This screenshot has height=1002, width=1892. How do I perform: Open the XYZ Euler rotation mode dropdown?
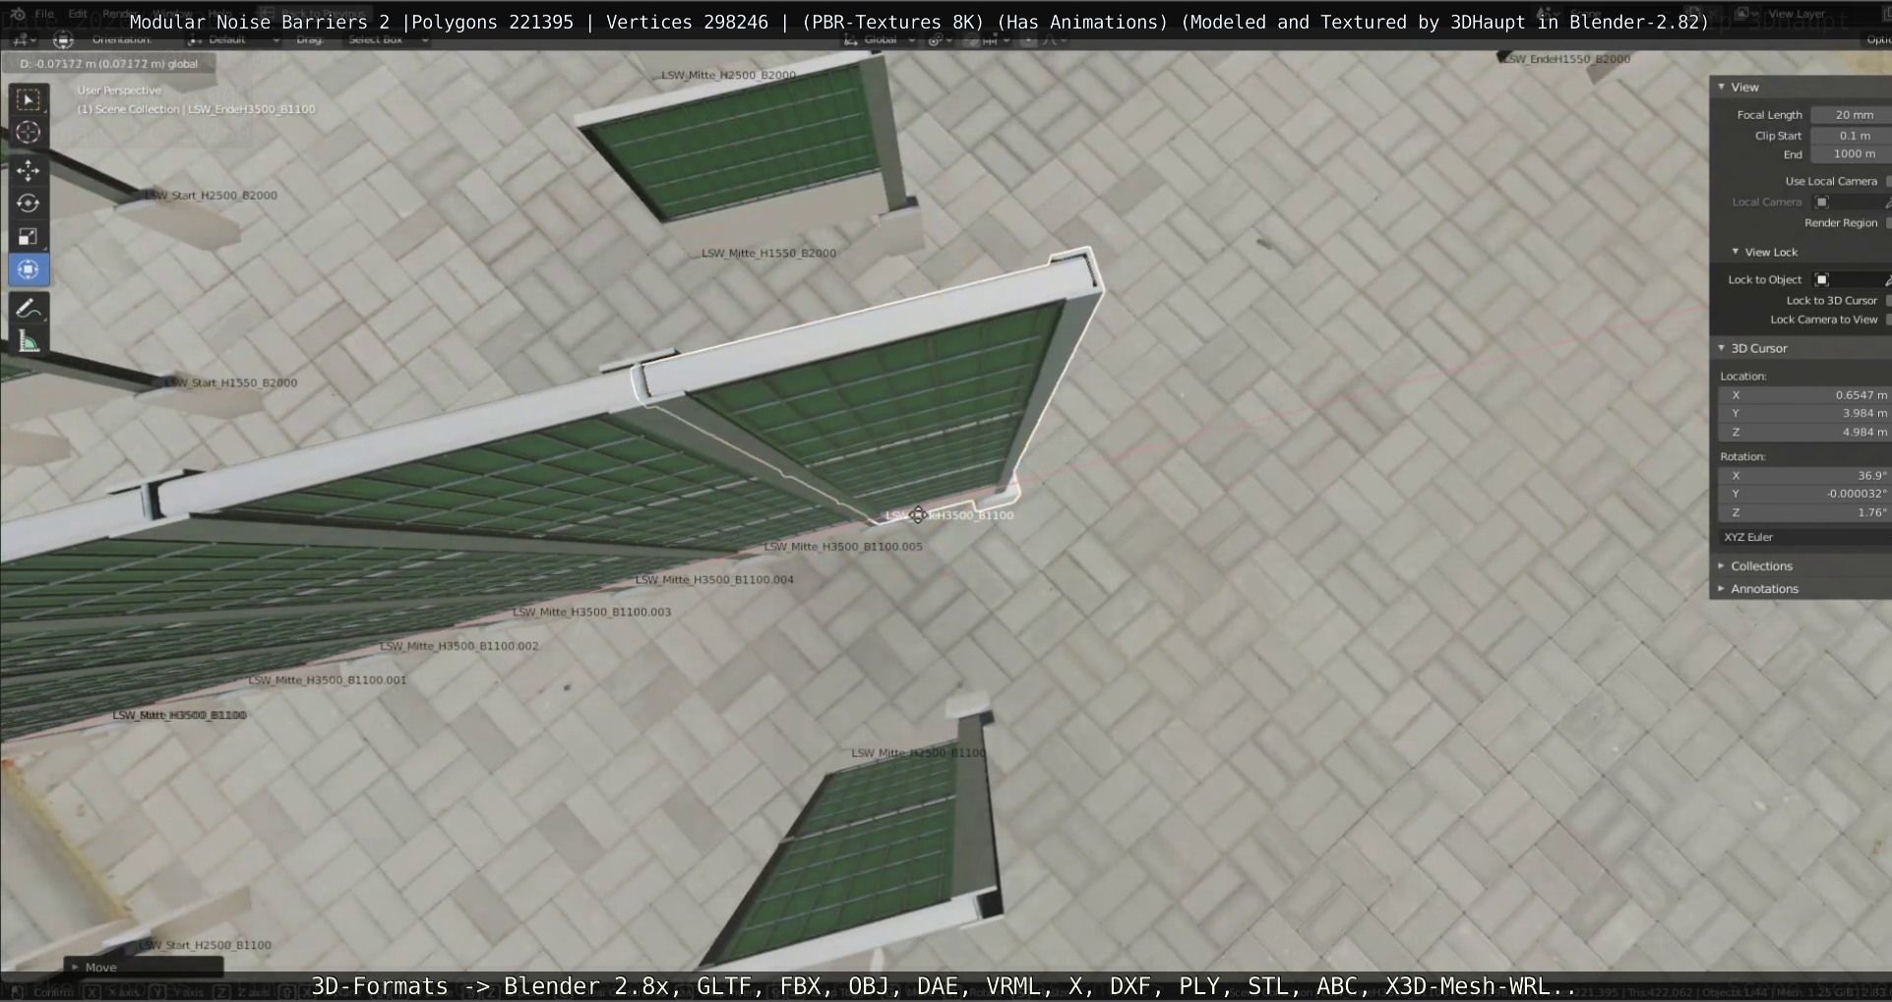click(1804, 537)
